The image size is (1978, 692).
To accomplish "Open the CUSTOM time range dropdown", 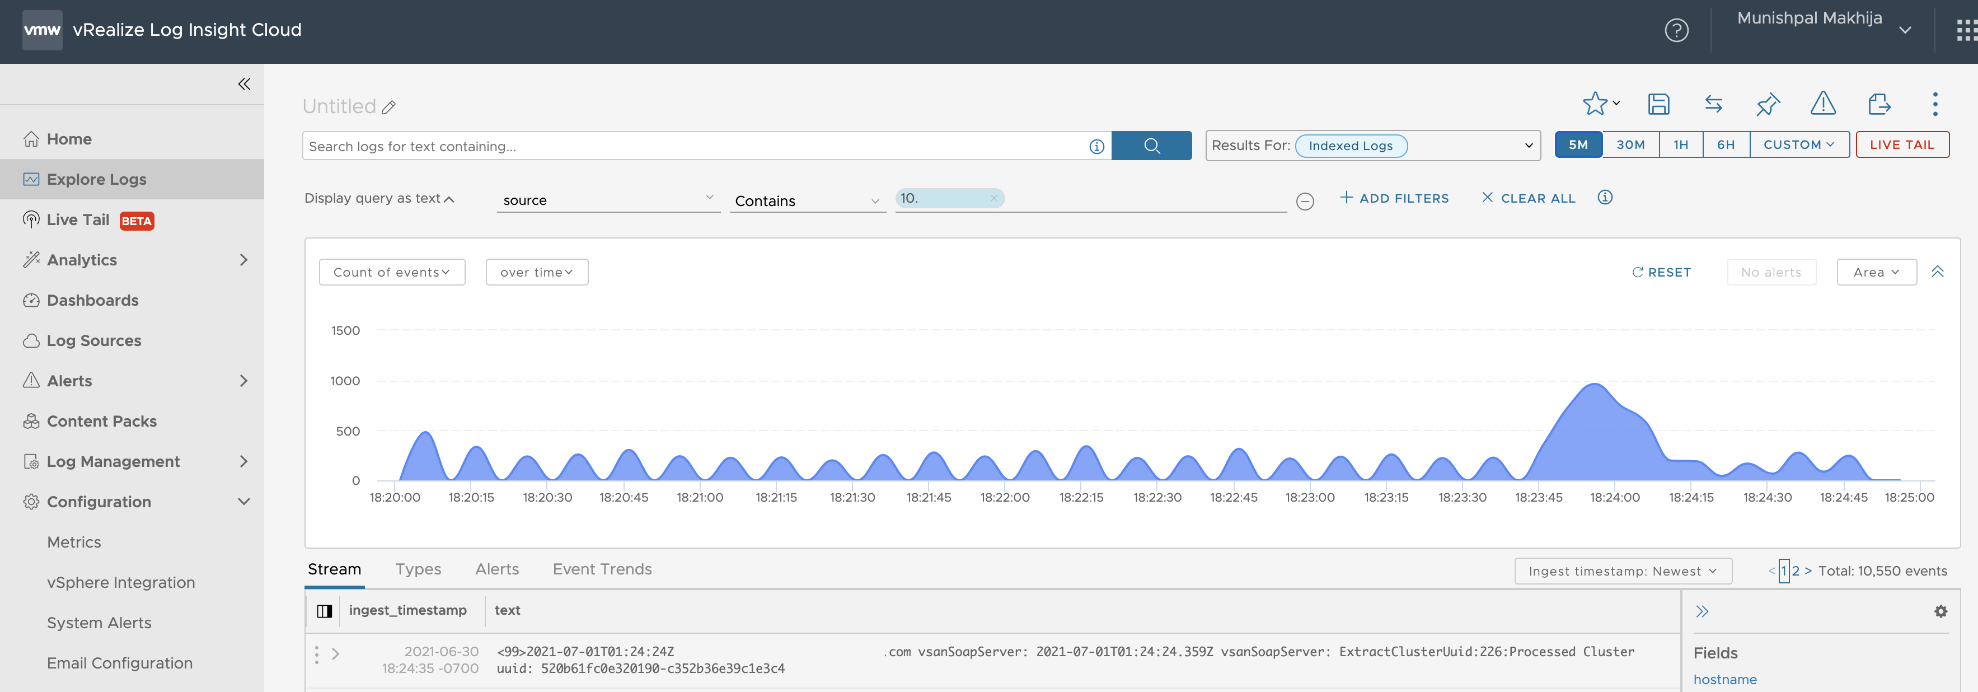I will point(1799,144).
